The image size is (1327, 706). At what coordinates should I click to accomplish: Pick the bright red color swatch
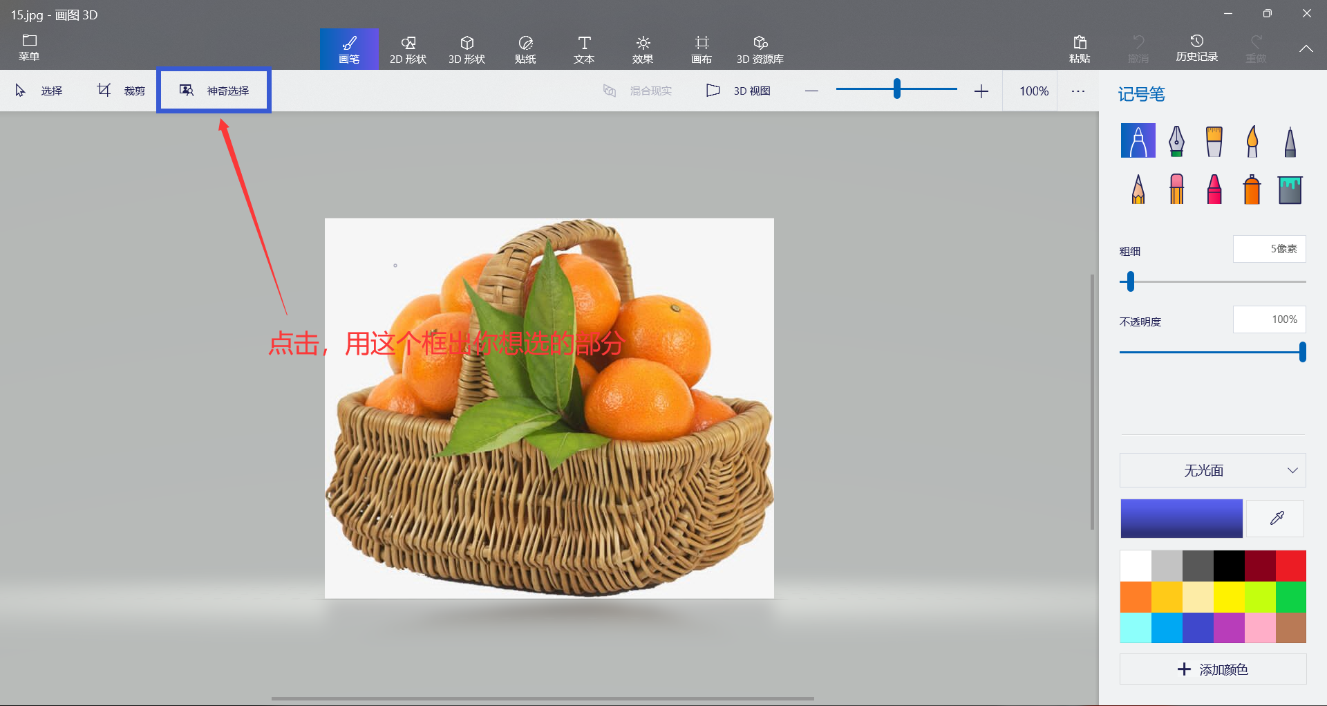(1291, 566)
